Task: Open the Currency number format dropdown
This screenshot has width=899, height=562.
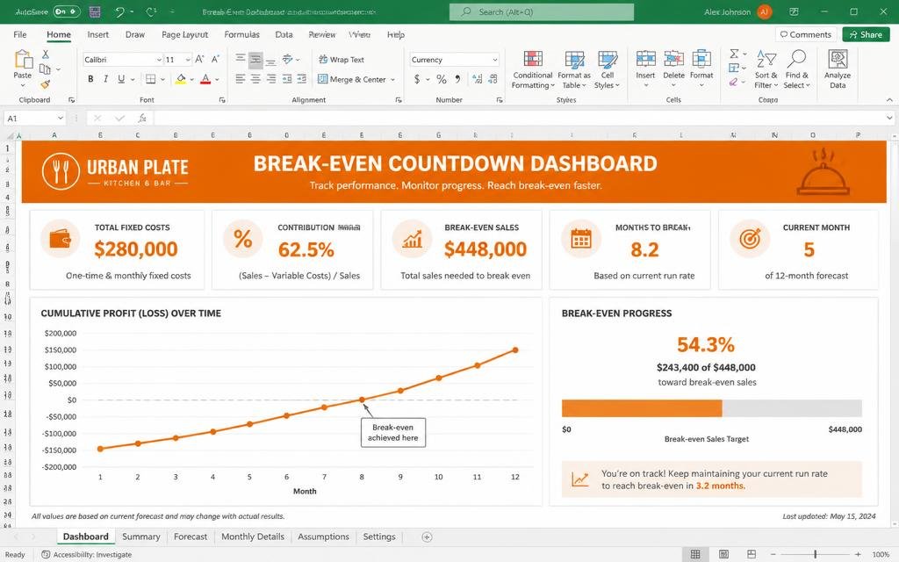Action: pos(495,60)
